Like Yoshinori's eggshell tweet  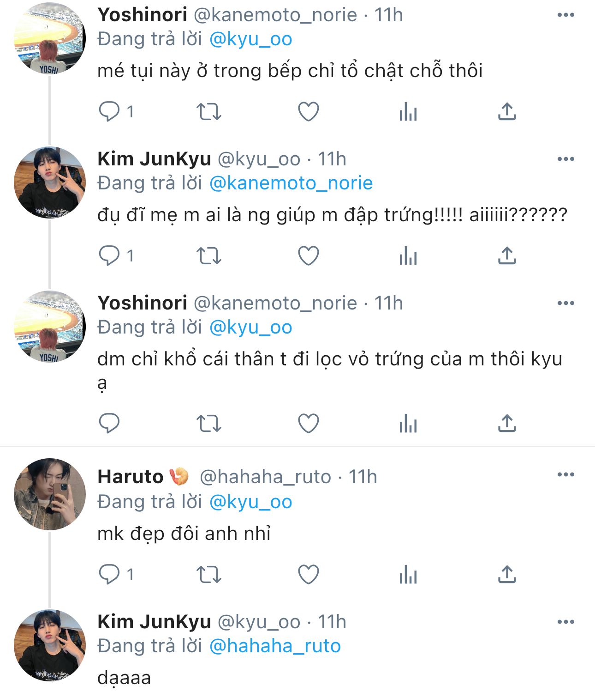(308, 423)
